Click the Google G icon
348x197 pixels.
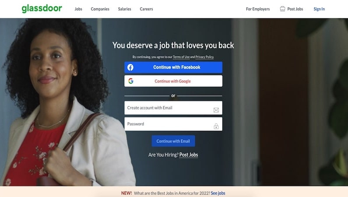click(x=131, y=81)
